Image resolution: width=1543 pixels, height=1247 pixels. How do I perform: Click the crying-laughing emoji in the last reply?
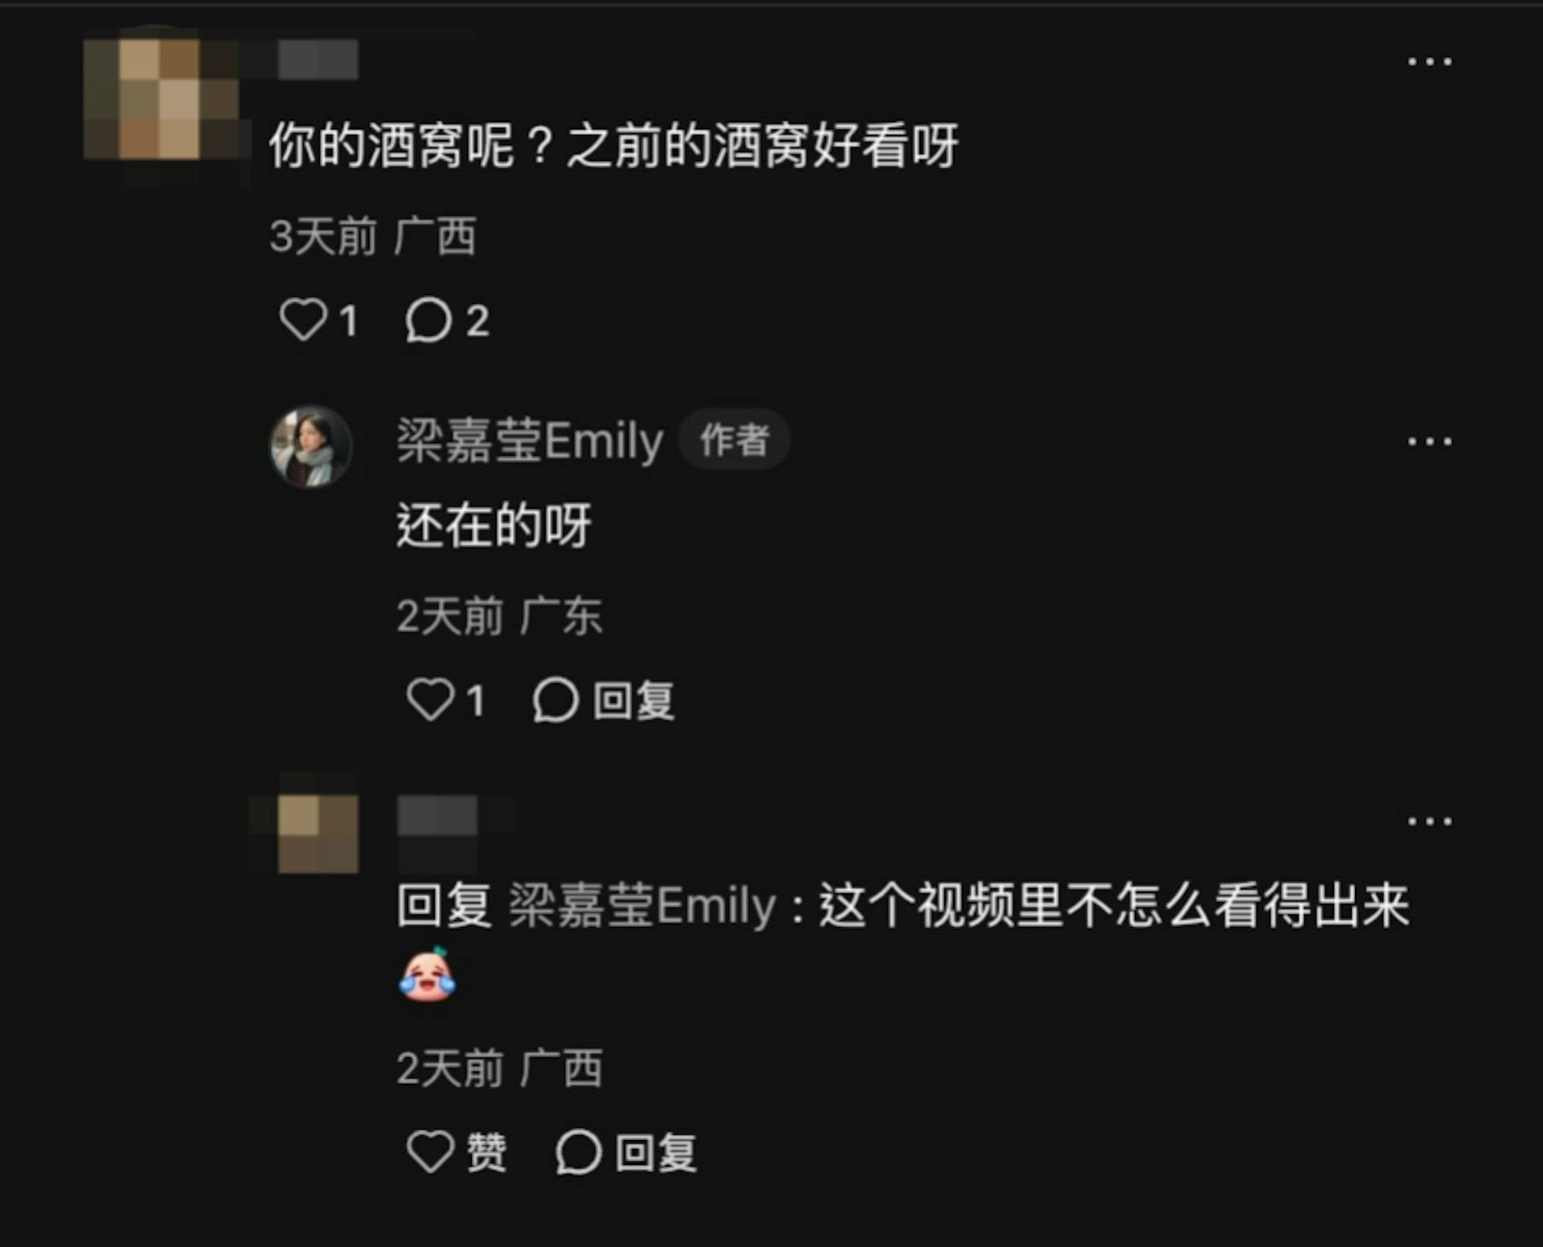(x=427, y=974)
